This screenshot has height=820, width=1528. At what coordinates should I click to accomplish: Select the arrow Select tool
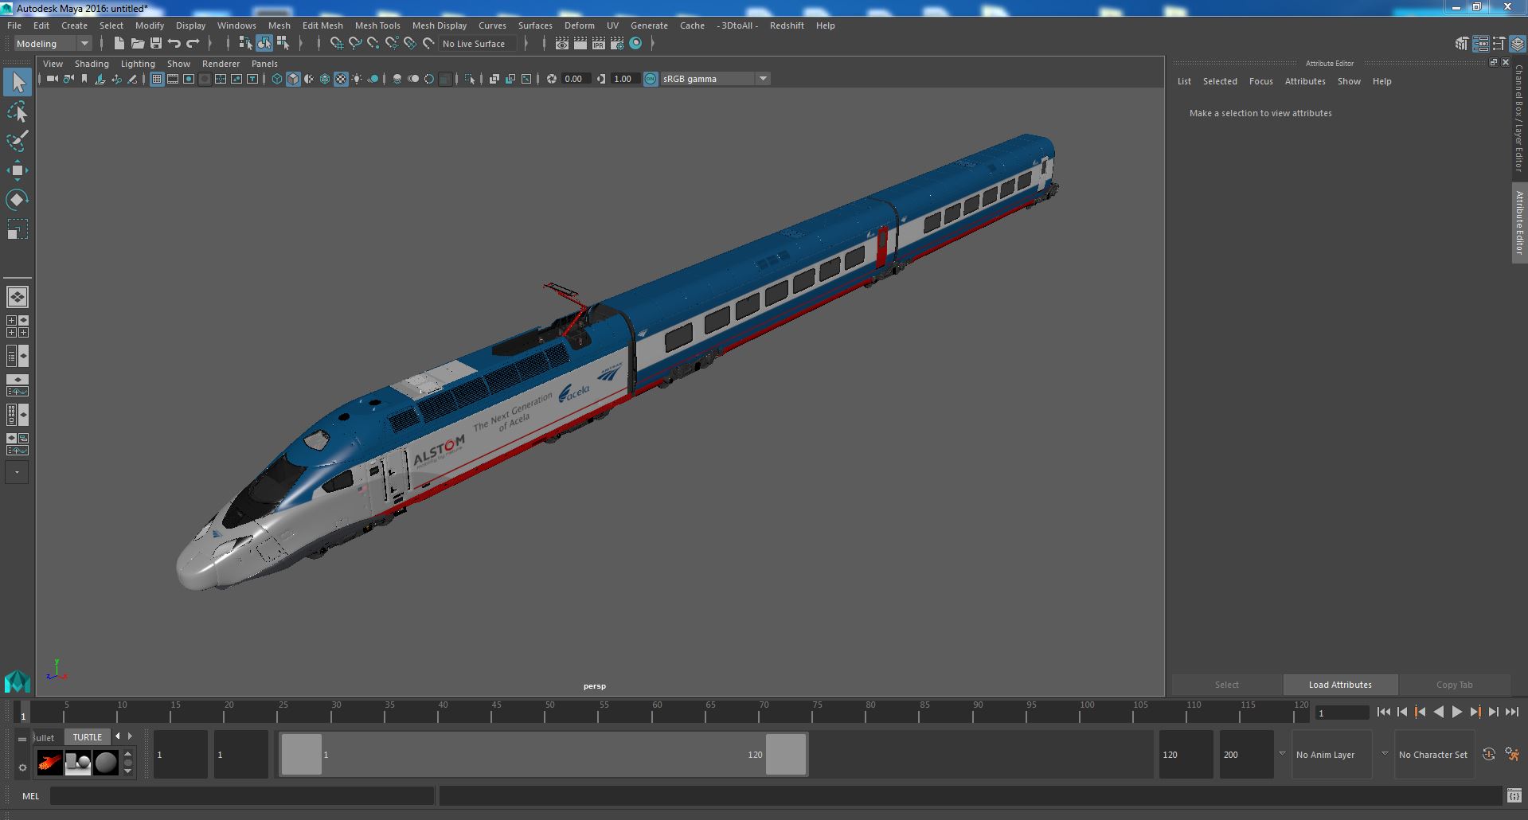coord(18,82)
